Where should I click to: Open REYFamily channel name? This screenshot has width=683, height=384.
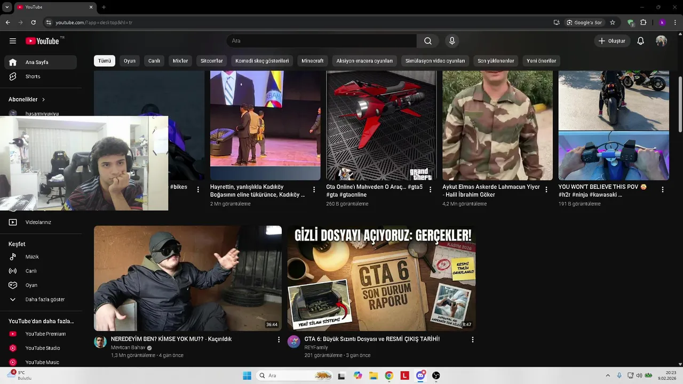tap(316, 348)
